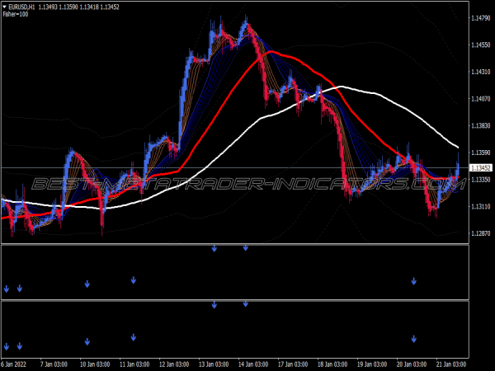Click lower panel arrow above 14 Jan
Viewport: 495px width, 371px height.
click(245, 303)
